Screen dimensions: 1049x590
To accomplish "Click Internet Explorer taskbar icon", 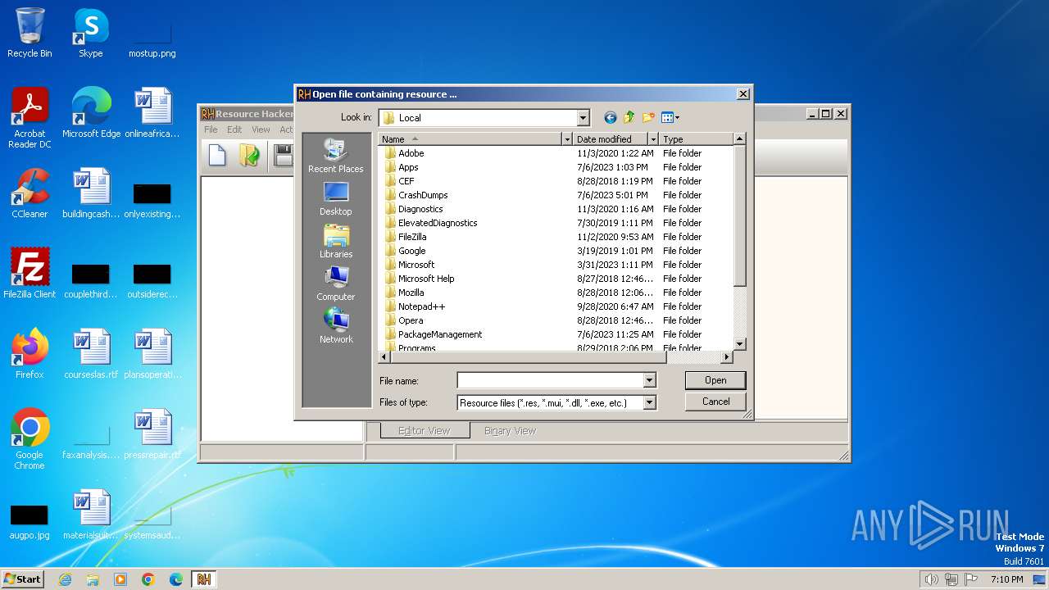I will click(x=65, y=579).
